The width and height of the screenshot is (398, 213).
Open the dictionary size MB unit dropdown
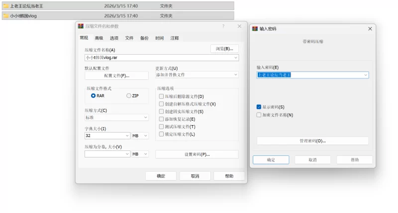pos(140,136)
